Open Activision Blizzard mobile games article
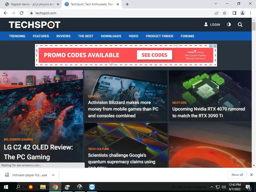The width and height of the screenshot is (256, 192). point(123,109)
